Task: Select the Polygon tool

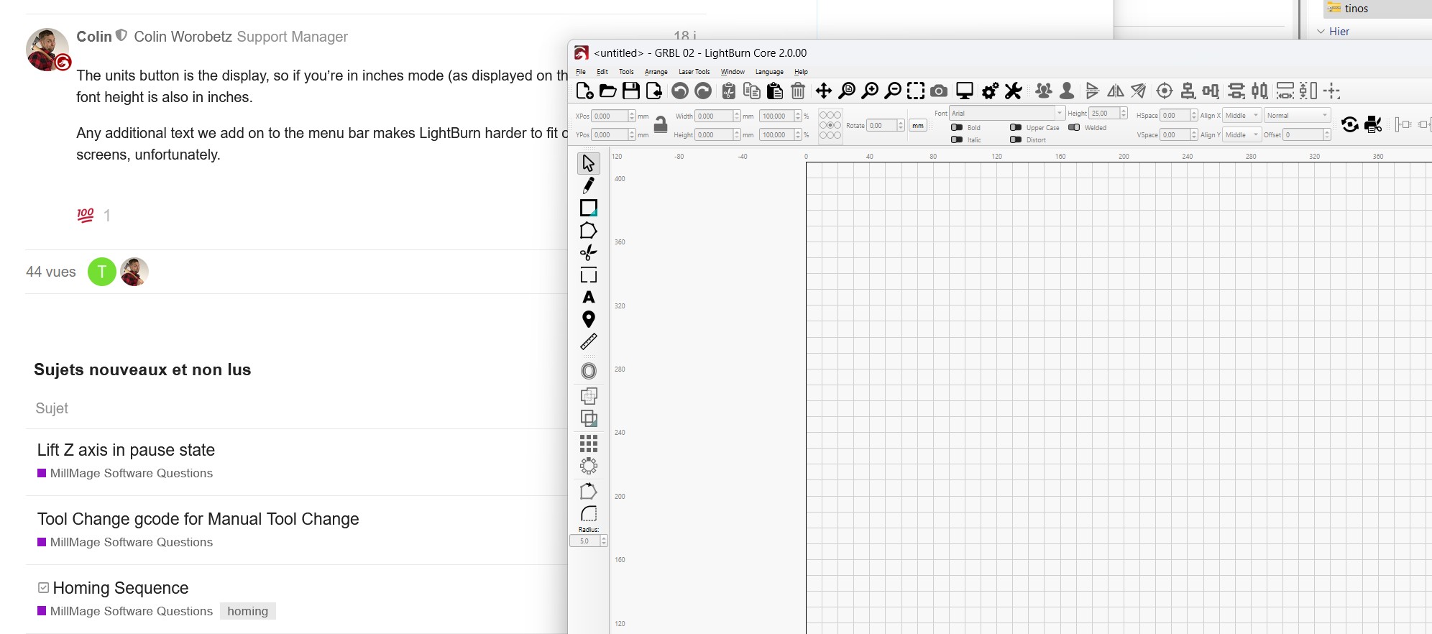Action: [x=589, y=231]
